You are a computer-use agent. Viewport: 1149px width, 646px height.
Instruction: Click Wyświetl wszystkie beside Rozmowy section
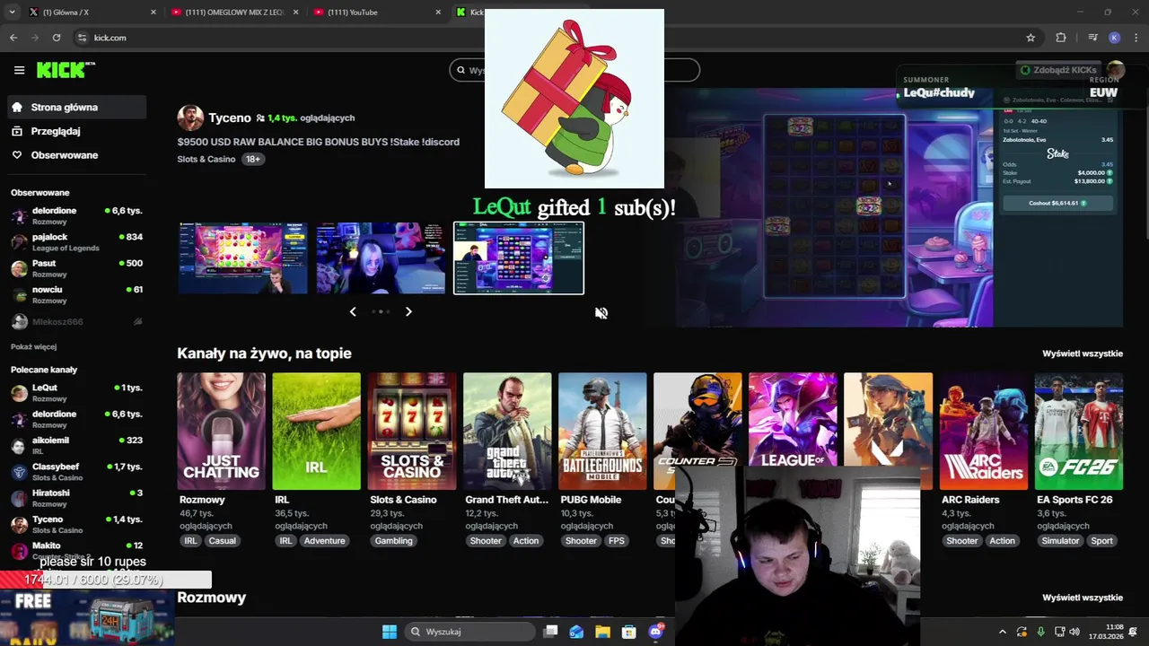[x=1083, y=598]
